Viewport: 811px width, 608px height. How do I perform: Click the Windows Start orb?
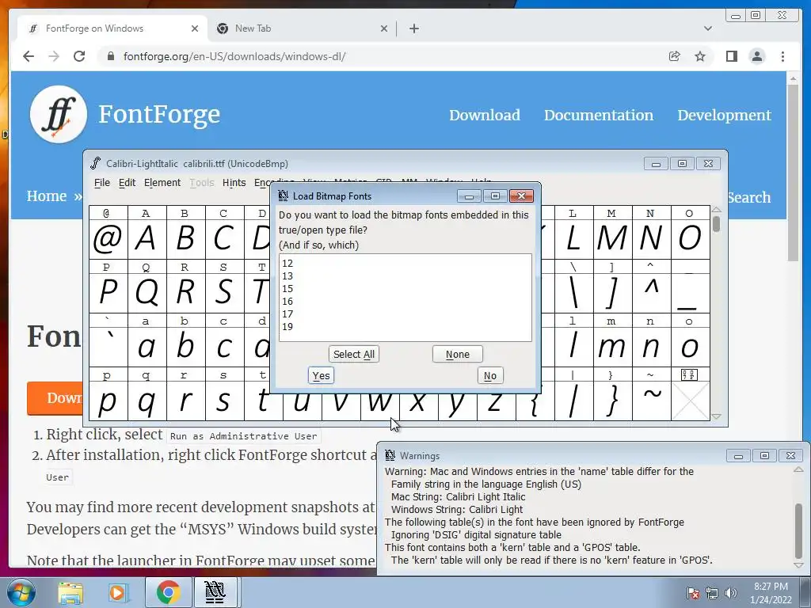coord(21,592)
